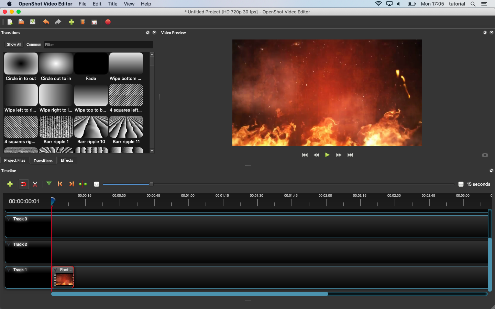
Task: Open the Title menu
Action: pos(112,4)
